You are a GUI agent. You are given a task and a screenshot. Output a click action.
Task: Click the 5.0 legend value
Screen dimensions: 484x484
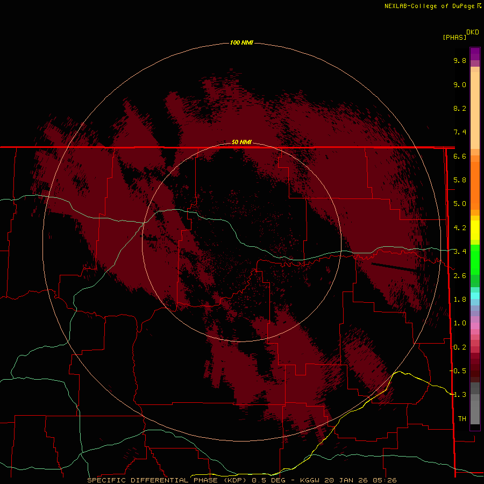pyautogui.click(x=460, y=204)
